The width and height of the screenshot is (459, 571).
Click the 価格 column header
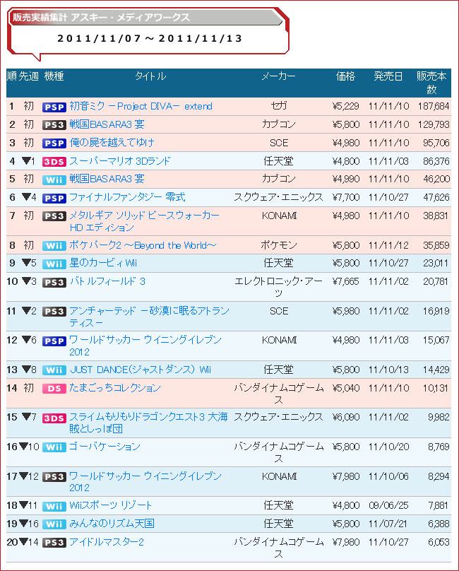tap(345, 76)
